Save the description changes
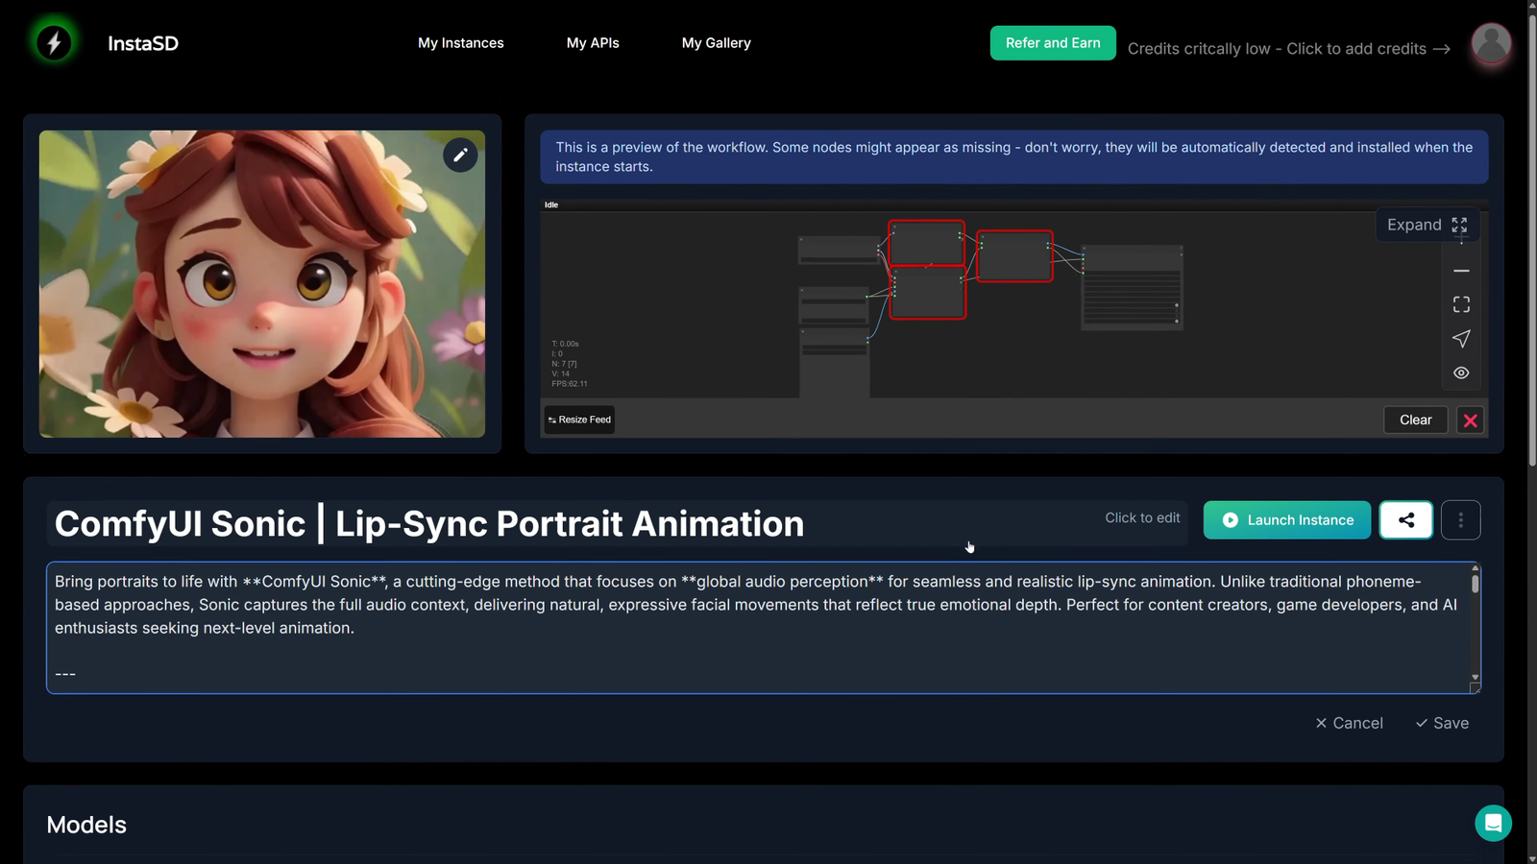Image resolution: width=1537 pixels, height=864 pixels. tap(1442, 723)
